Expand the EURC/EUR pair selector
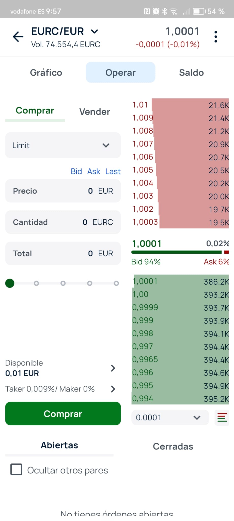 [x=95, y=32]
